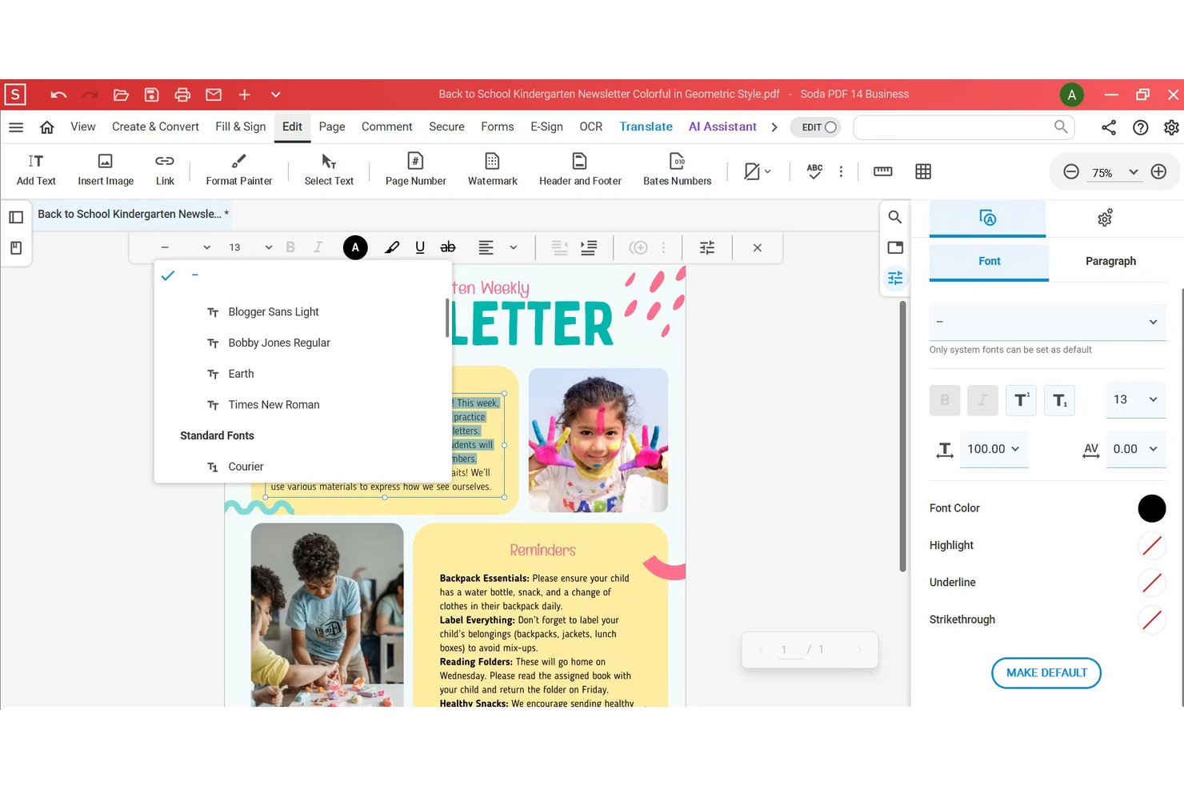Insert a Watermark

(493, 170)
